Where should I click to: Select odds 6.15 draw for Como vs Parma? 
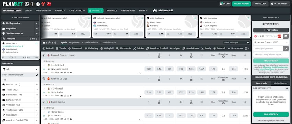(159, 116)
